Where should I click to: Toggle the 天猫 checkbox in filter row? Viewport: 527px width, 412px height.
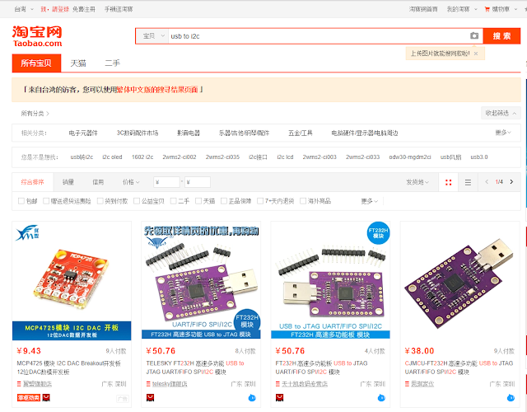pyautogui.click(x=198, y=201)
